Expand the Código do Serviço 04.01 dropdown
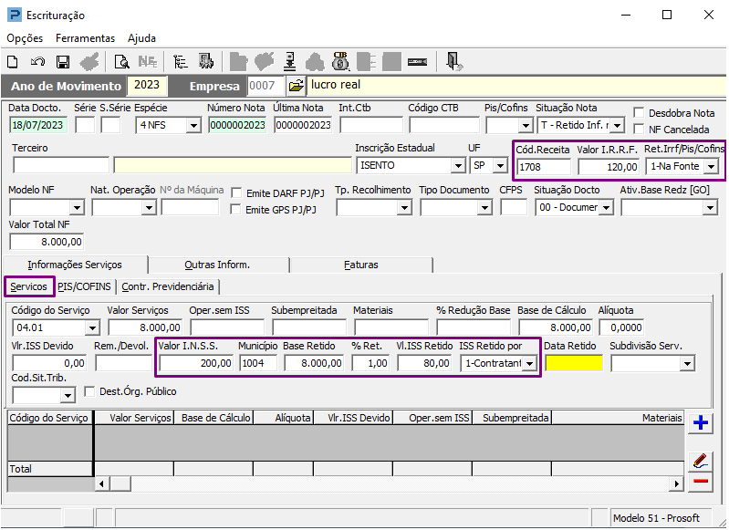This screenshot has height=530, width=729. point(92,328)
